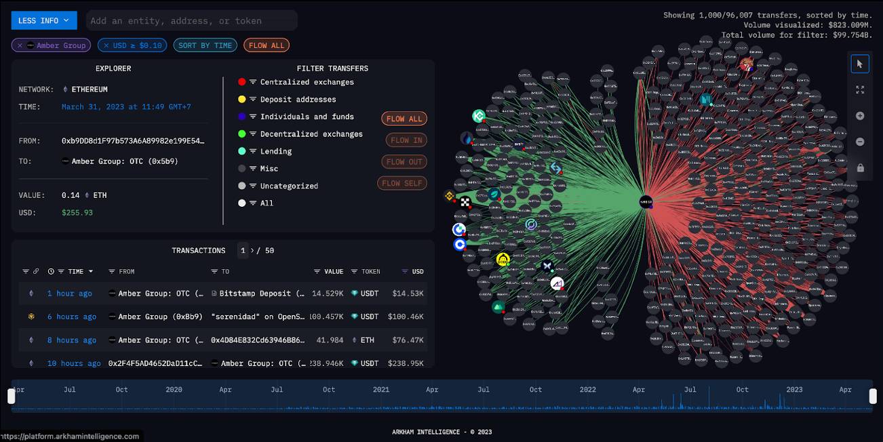Click the Ethereum logo next to NETWORK

coord(65,89)
